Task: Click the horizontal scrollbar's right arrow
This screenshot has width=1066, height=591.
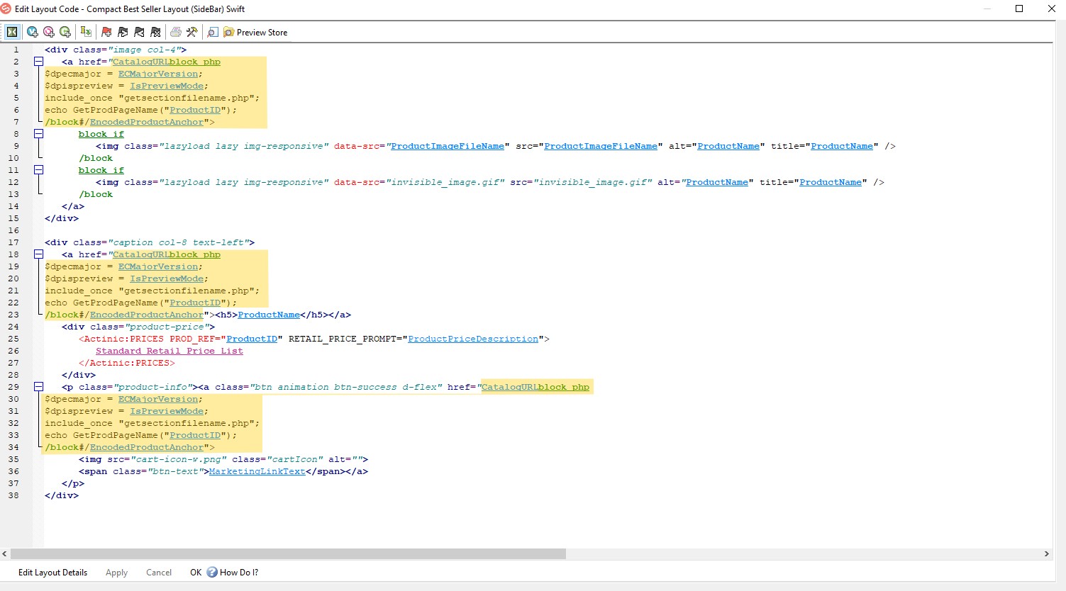Action: [1046, 553]
